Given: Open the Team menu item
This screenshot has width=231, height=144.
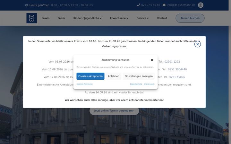Looking at the screenshot, I should click(x=61, y=18).
